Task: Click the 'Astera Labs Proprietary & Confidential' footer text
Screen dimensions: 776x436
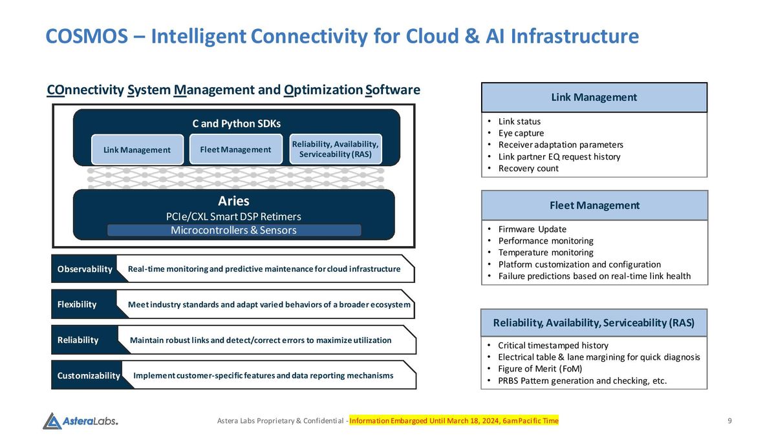Action: coord(281,421)
